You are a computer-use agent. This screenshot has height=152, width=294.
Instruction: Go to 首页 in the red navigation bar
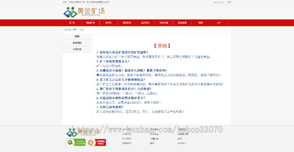72,23
